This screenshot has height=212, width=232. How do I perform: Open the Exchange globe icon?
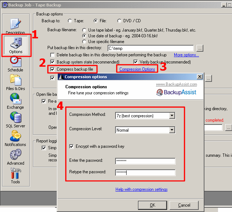(x=15, y=99)
